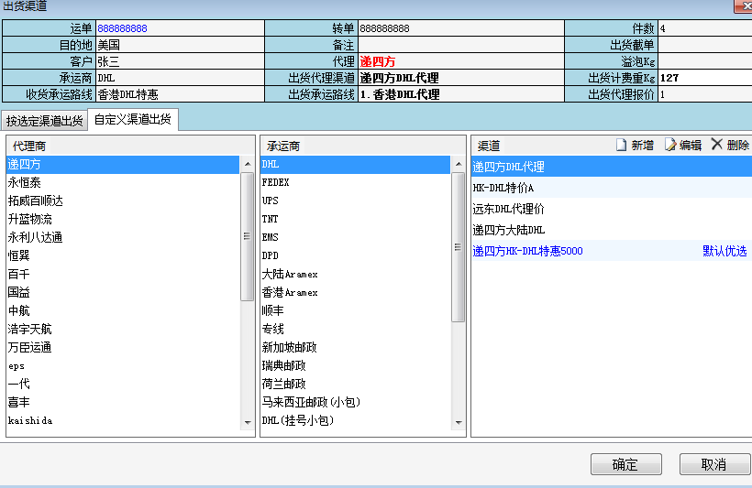
Task: Choose FEDEX from the carrier list
Action: pos(275,182)
